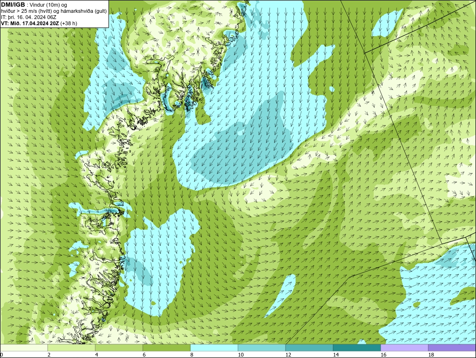Select the 18+ m/s purple legend swatch
Image resolution: width=476 pixels, height=358 pixels.
(x=452, y=348)
